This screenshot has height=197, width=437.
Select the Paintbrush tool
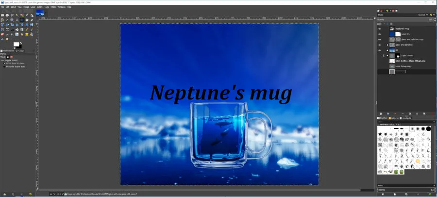(32, 30)
